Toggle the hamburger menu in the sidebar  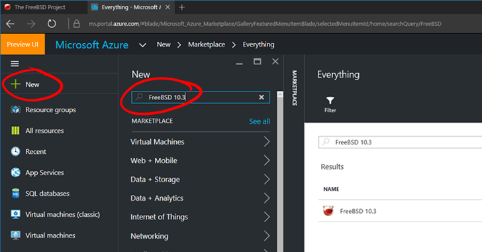(x=15, y=64)
